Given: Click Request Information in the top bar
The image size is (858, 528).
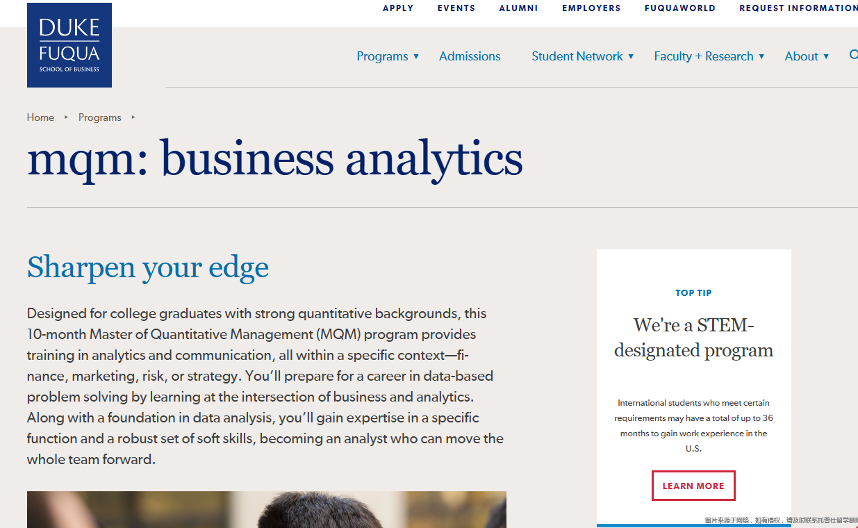Looking at the screenshot, I should tap(798, 8).
